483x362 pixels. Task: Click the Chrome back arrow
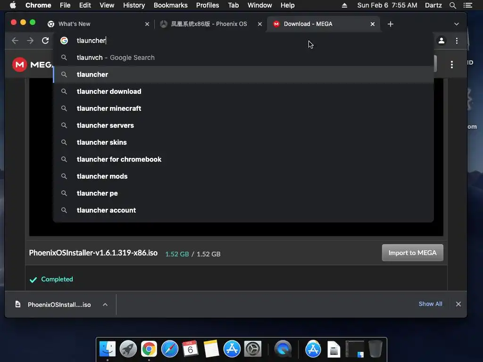click(15, 41)
